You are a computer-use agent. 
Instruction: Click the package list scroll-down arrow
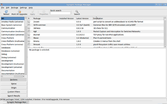click(165, 47)
